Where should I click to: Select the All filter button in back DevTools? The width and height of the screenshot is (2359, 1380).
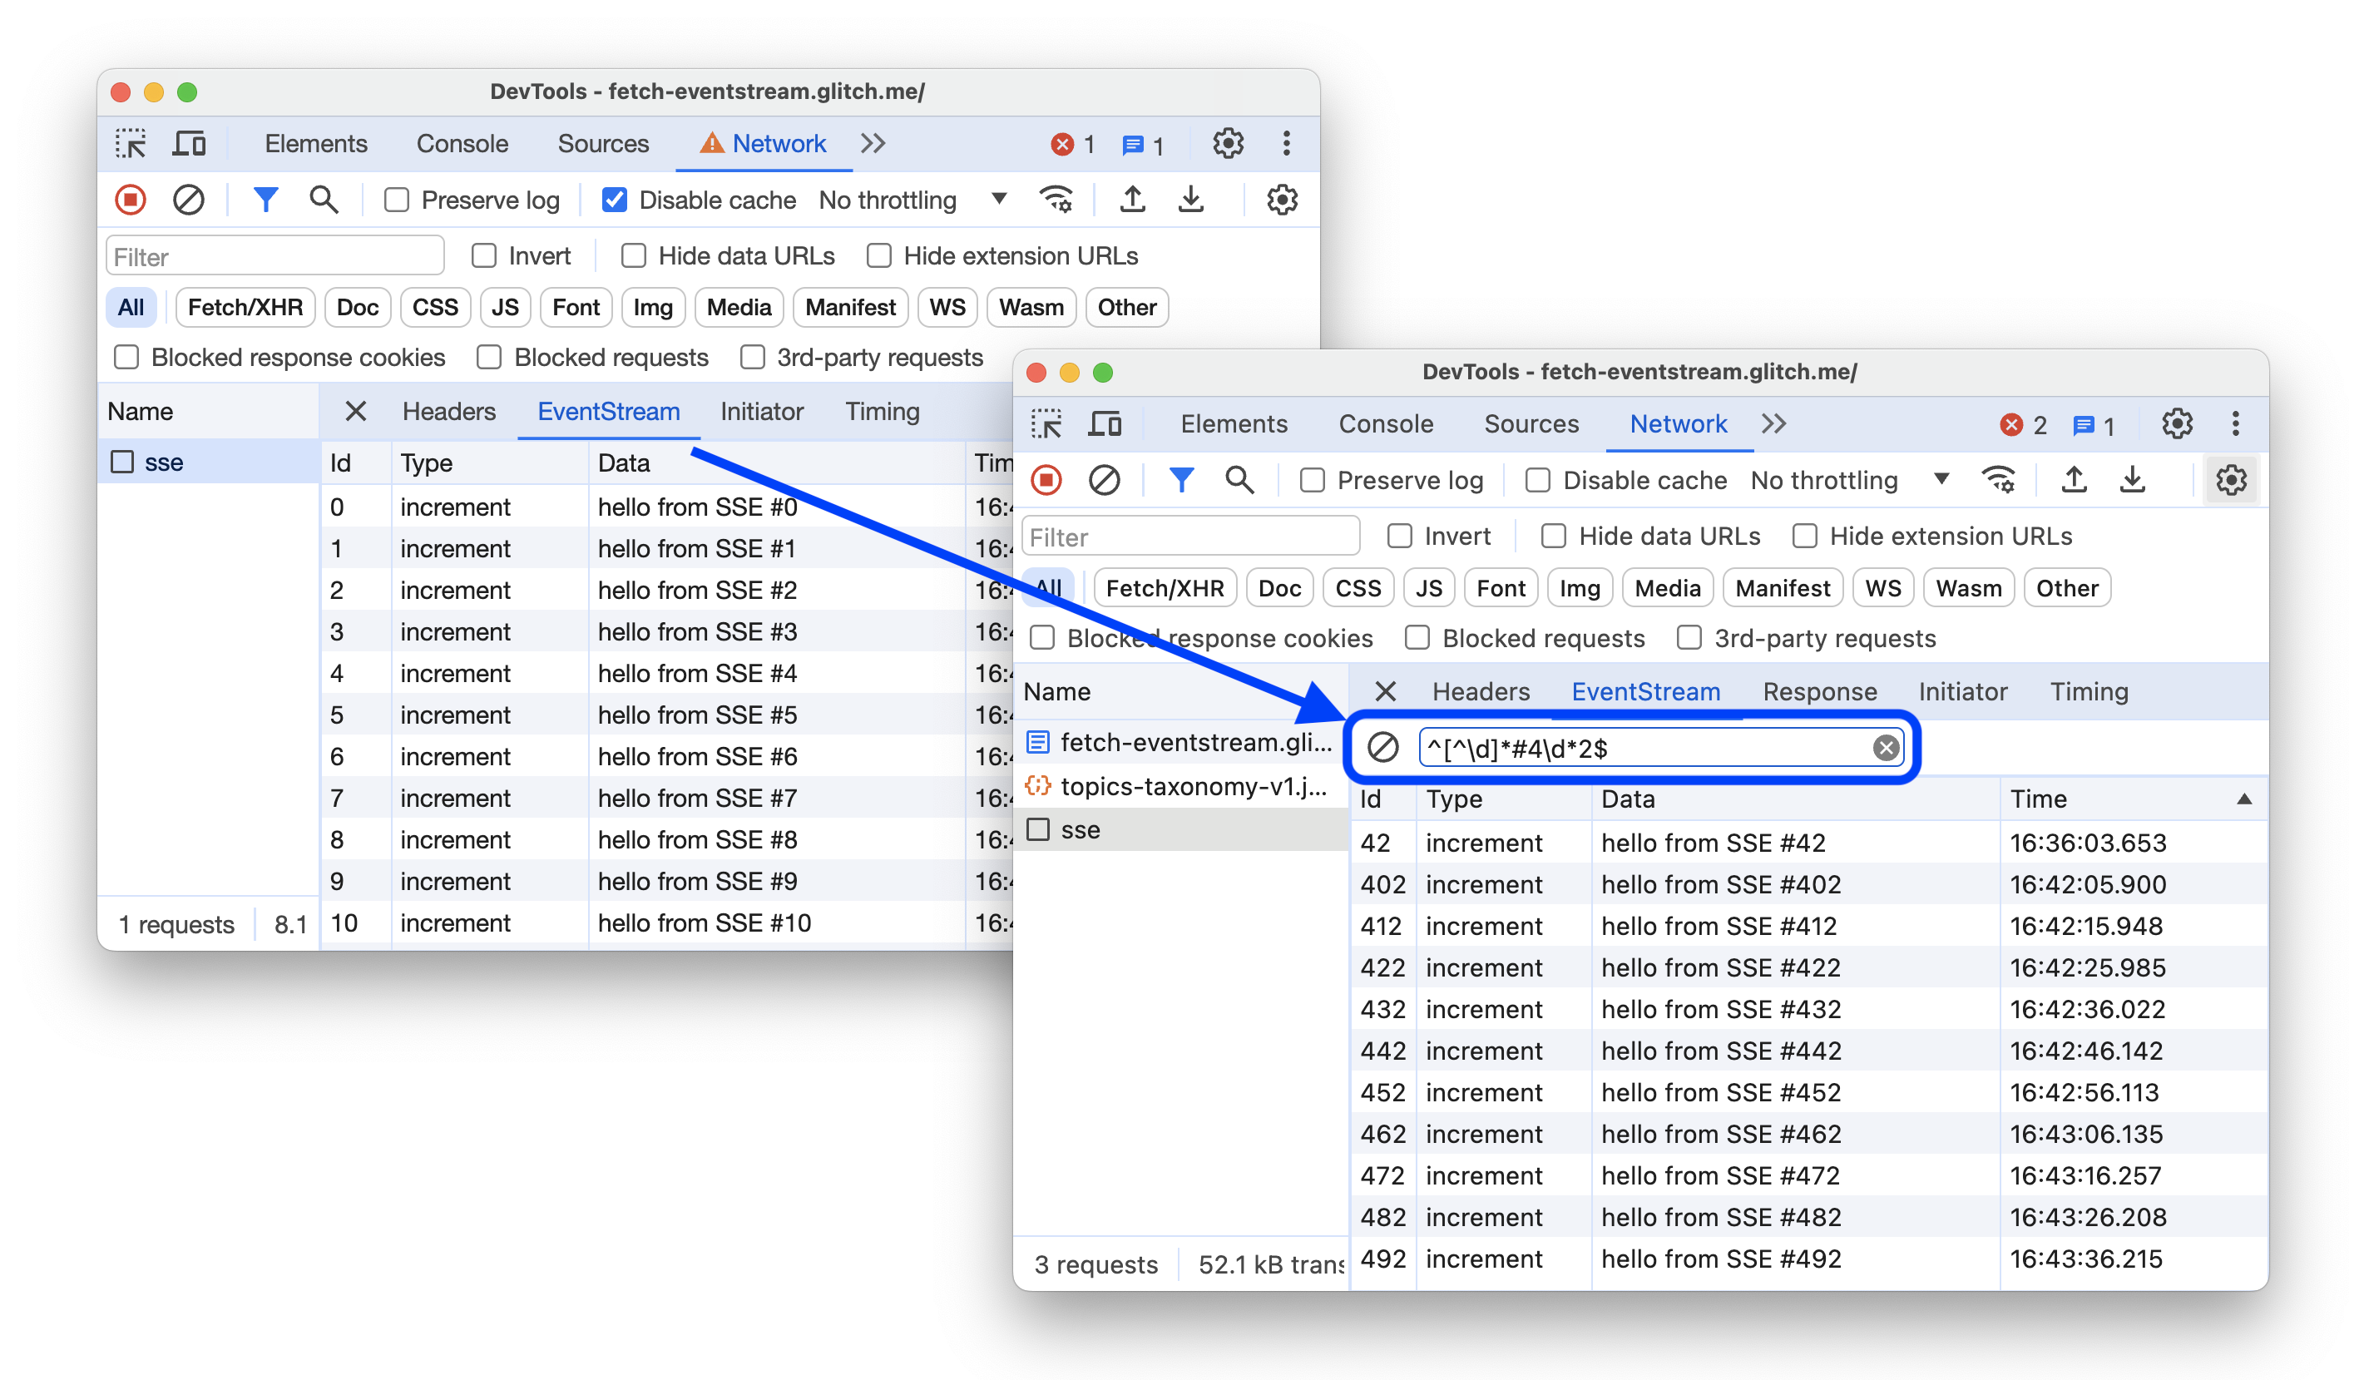coord(130,307)
